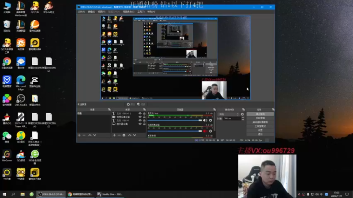The width and height of the screenshot is (353, 198).
Task: Open the 帮助(H) menu in OBS
Action: pos(151,12)
